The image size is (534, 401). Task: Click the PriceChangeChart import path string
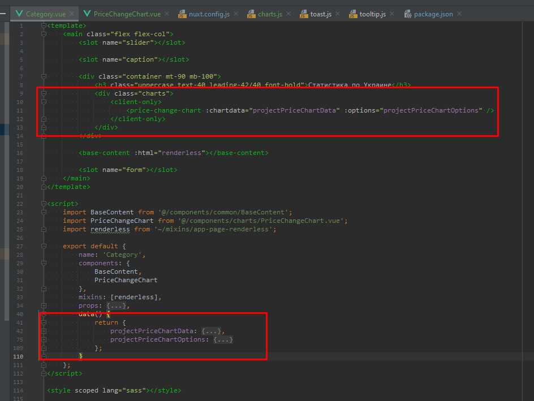(x=261, y=221)
